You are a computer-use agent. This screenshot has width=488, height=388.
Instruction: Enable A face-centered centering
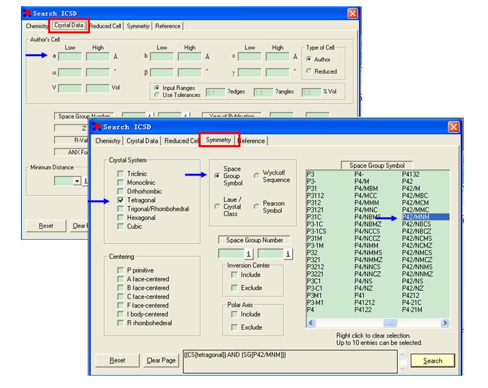point(120,279)
